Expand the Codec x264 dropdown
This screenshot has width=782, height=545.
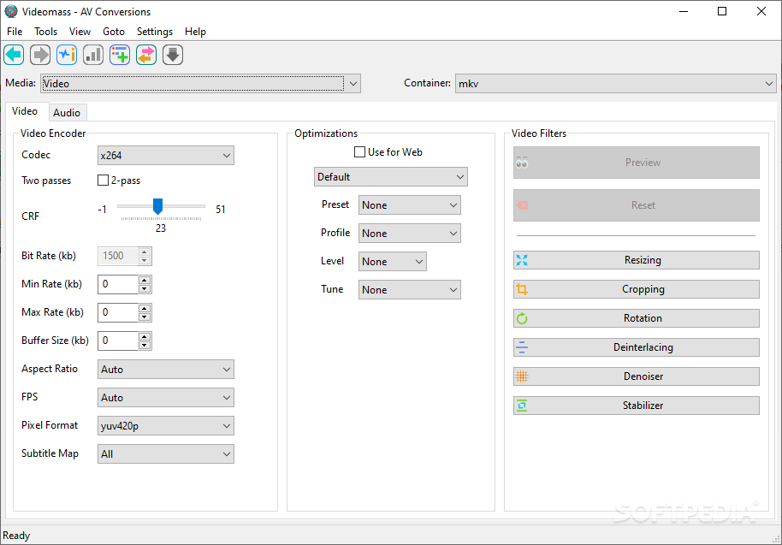166,156
